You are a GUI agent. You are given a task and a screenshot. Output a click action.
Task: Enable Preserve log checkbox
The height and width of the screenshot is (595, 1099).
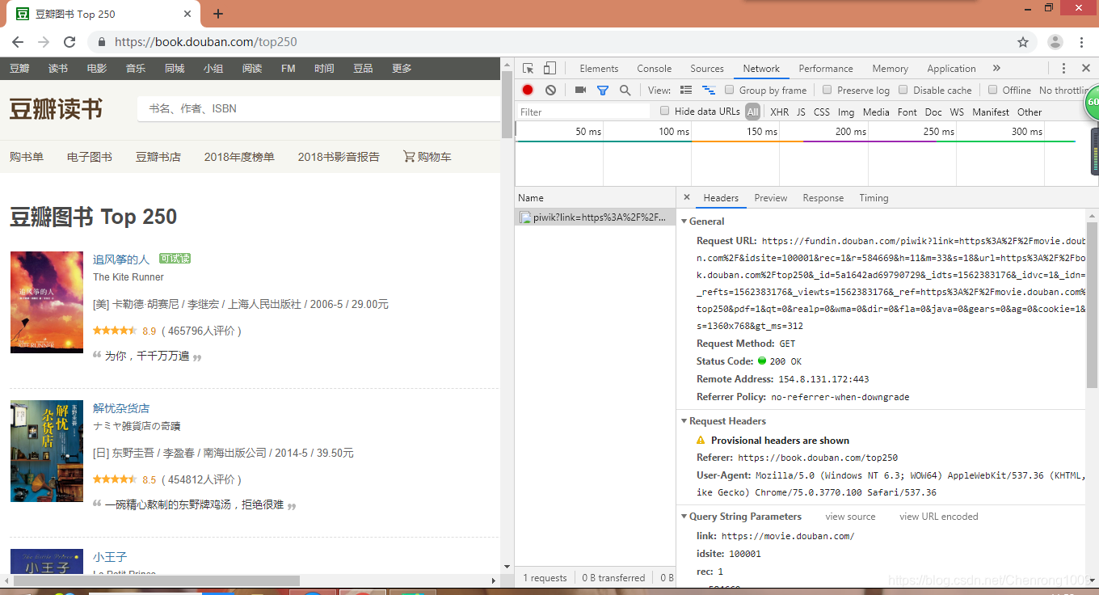coord(827,90)
